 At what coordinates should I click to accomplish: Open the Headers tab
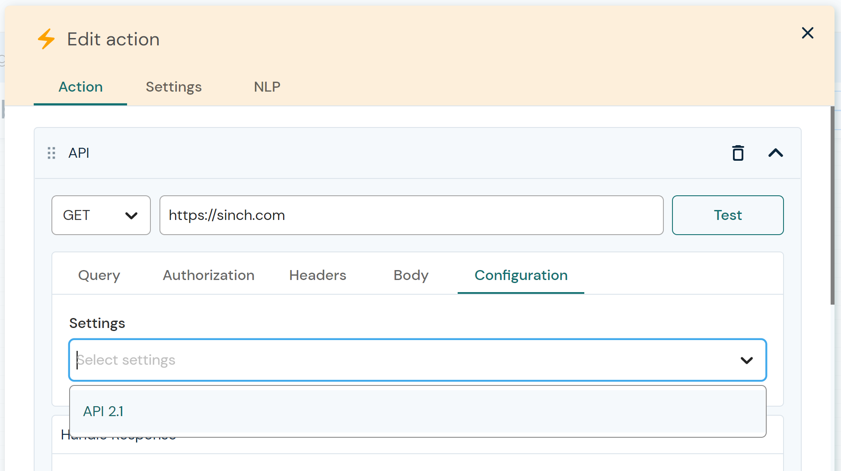318,275
